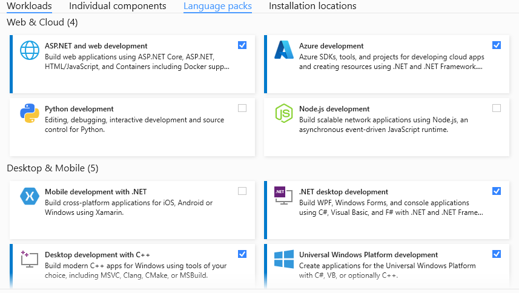This screenshot has width=519, height=293.
Task: Enable the Python development workload checkbox
Action: (x=242, y=108)
